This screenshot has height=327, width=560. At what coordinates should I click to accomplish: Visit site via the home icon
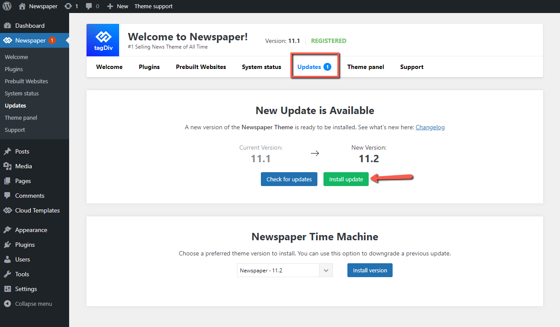pos(22,6)
